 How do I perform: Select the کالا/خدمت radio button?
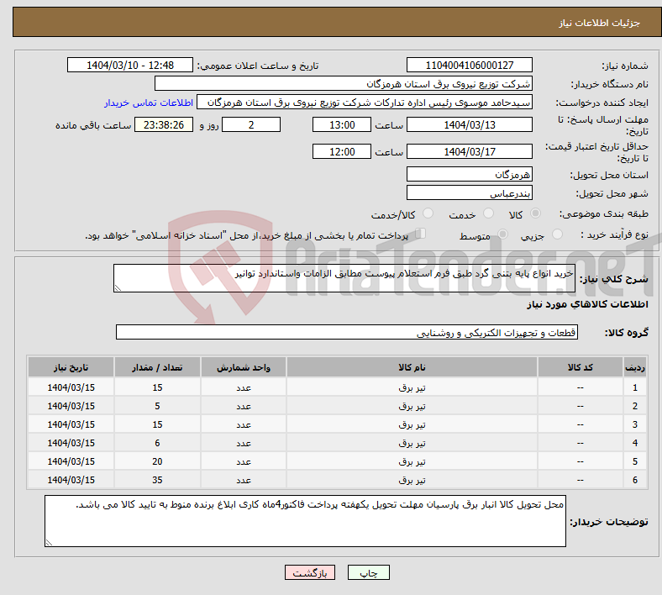tap(428, 213)
